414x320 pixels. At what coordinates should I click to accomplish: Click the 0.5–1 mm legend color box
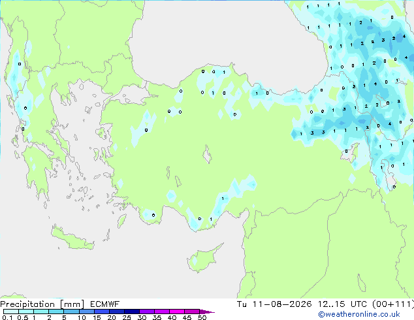pyautogui.click(x=26, y=312)
